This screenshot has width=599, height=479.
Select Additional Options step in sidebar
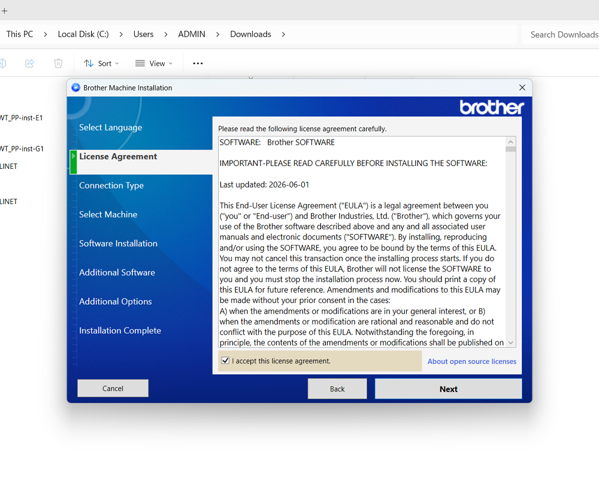116,301
